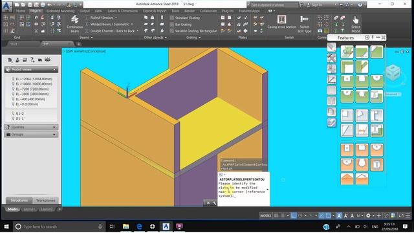Open Windows Settings gear on the taskbar
414x233 pixels.
(153, 227)
